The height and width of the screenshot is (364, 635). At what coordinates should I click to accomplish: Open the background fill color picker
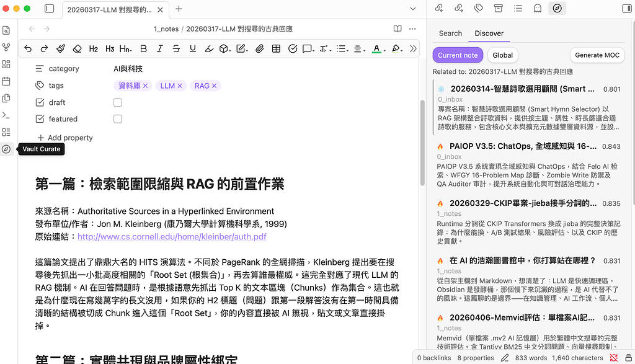click(397, 48)
